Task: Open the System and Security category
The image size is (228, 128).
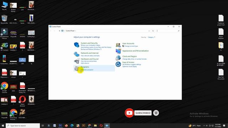Action: coord(89,43)
